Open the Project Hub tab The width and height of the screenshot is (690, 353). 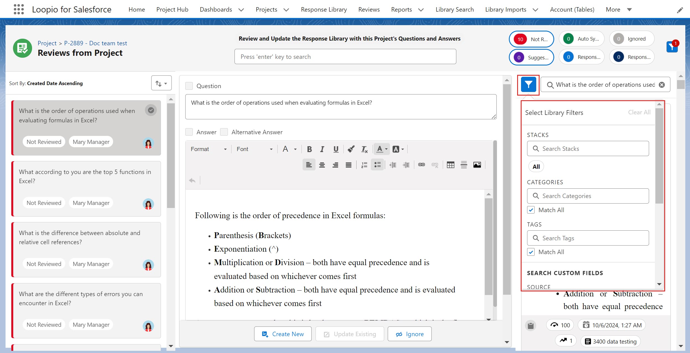[x=172, y=9]
